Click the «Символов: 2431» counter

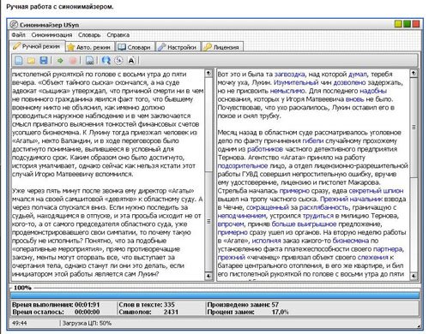click(148, 312)
